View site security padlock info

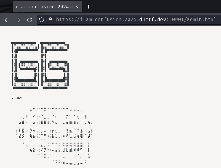[50, 20]
